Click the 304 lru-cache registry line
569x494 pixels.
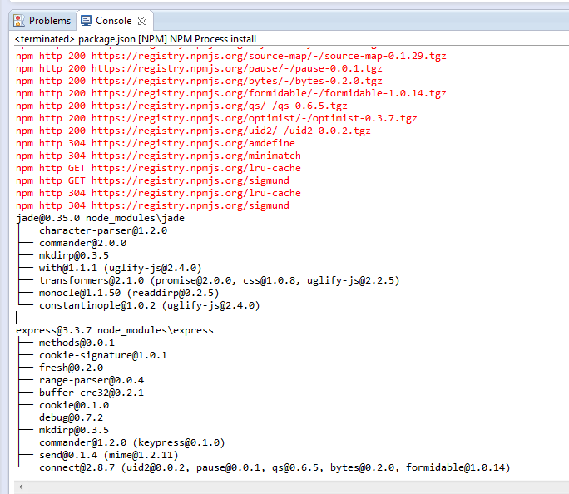point(158,193)
